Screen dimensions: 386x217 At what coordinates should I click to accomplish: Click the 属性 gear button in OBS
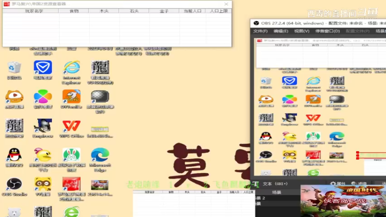338,184
